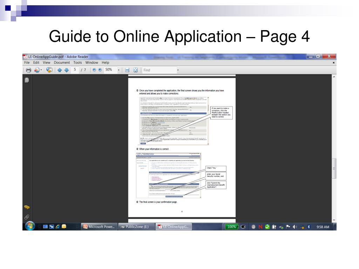This screenshot has width=359, height=269.
Task: Open the Window menu
Action: coord(92,62)
